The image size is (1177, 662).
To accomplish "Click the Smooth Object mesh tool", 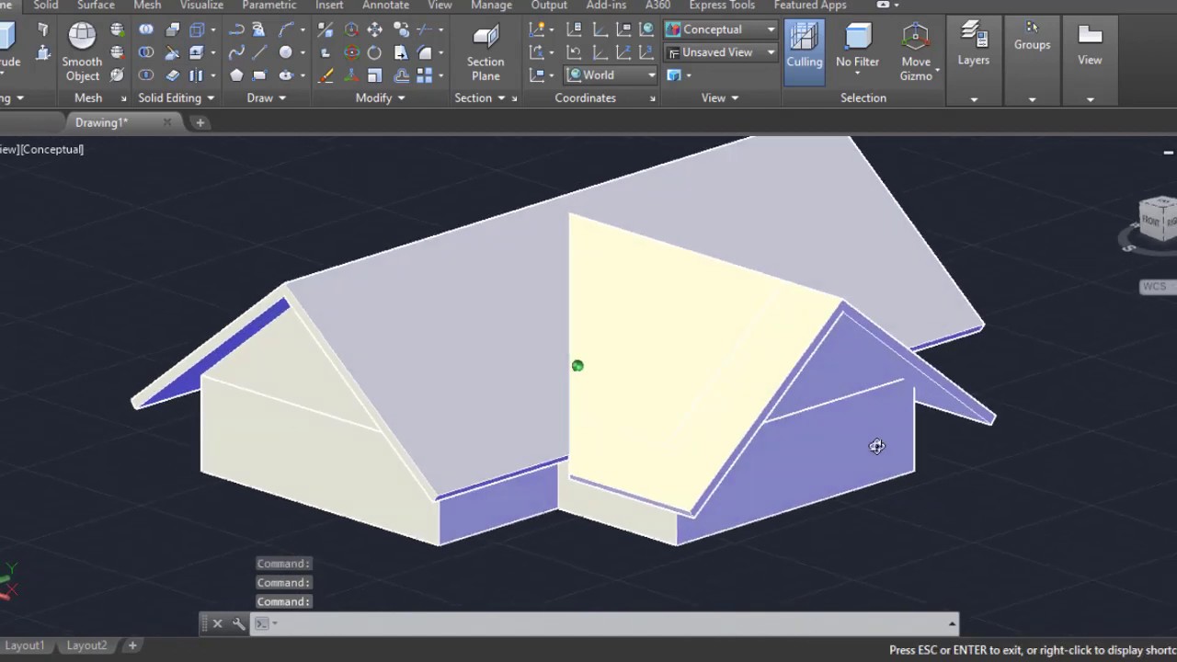I will point(82,52).
